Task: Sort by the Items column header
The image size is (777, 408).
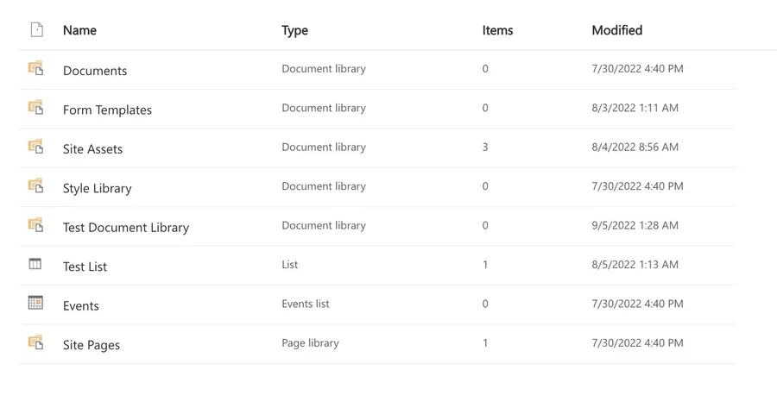Action: click(x=497, y=30)
